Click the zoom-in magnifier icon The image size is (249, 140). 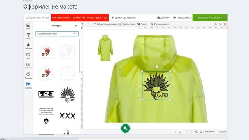point(196,131)
